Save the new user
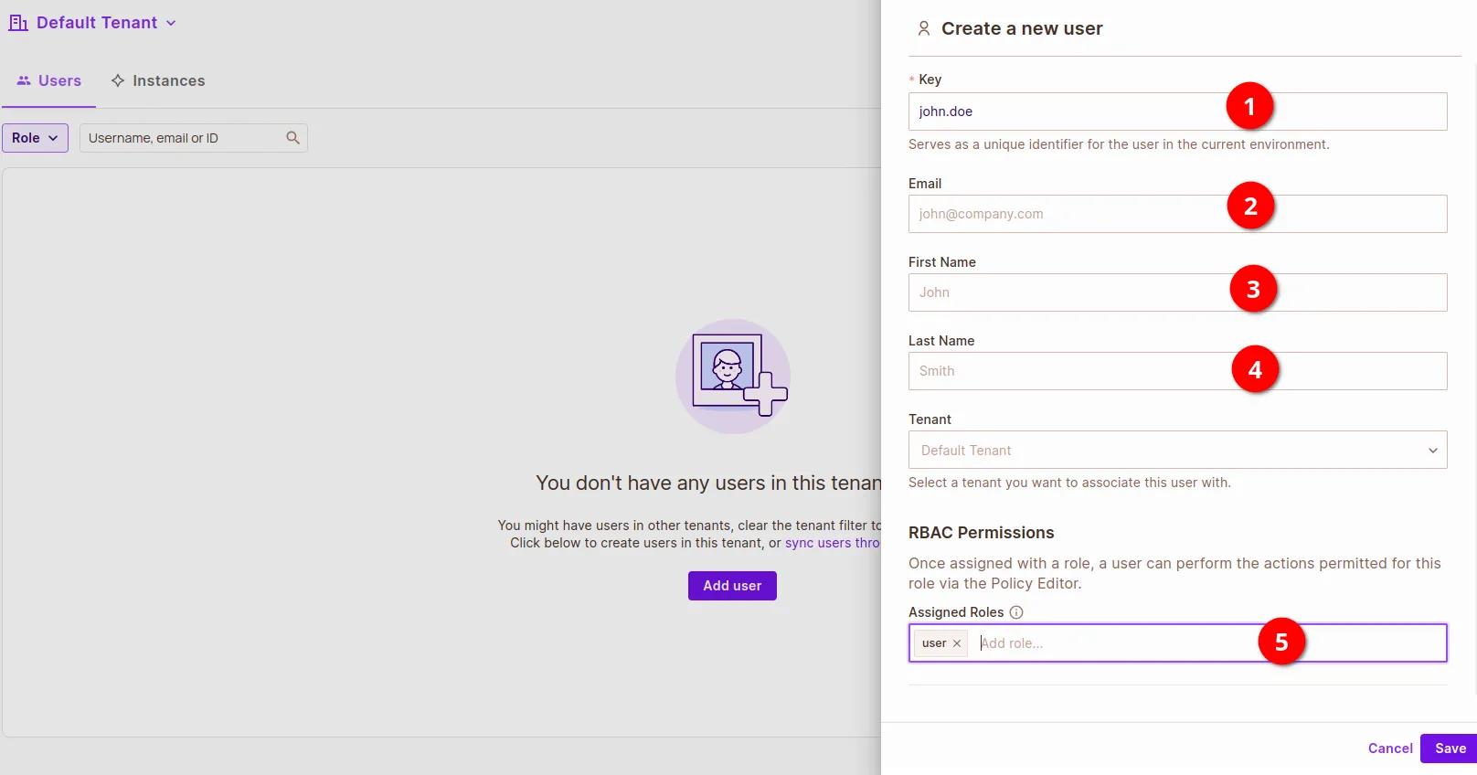The width and height of the screenshot is (1477, 775). (1450, 748)
